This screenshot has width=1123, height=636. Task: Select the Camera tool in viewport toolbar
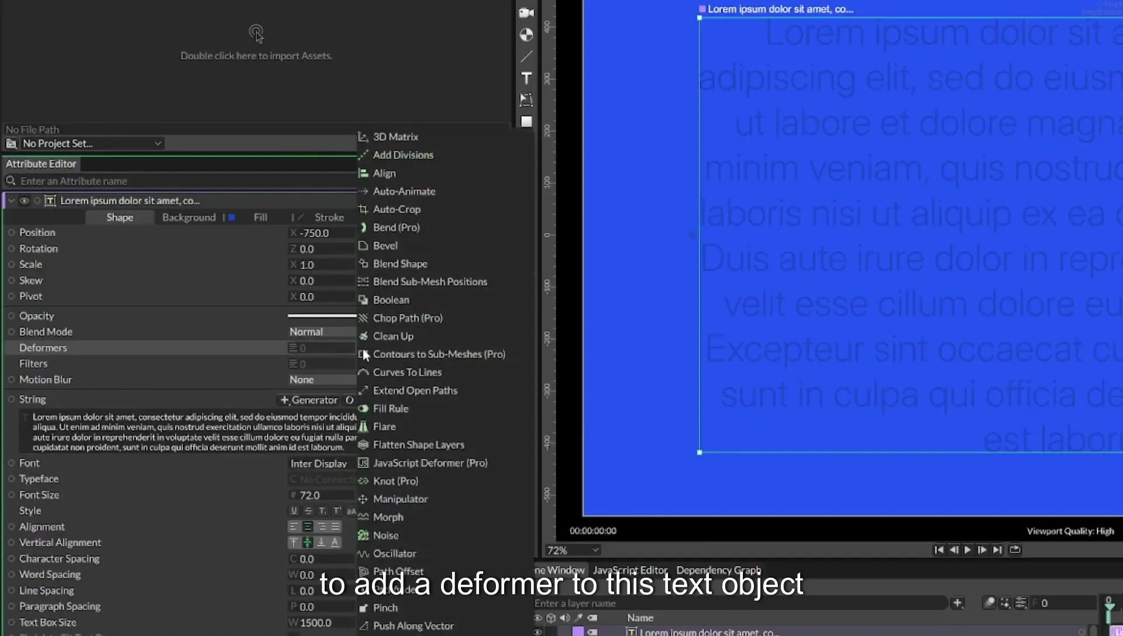[526, 12]
